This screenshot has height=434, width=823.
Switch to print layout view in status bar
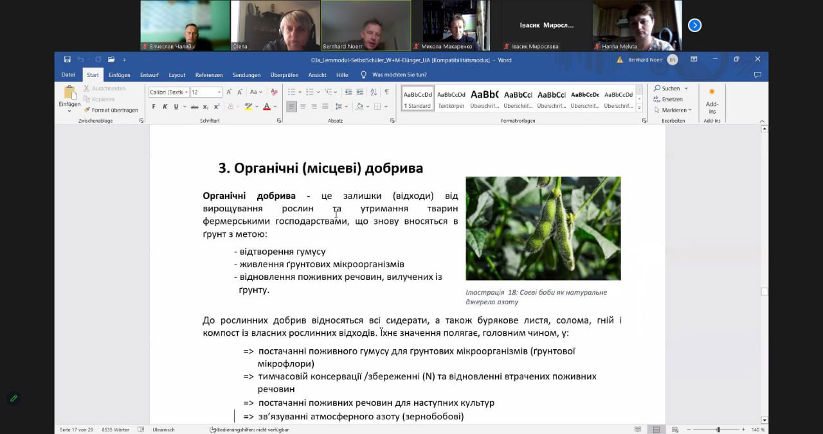pyautogui.click(x=656, y=430)
